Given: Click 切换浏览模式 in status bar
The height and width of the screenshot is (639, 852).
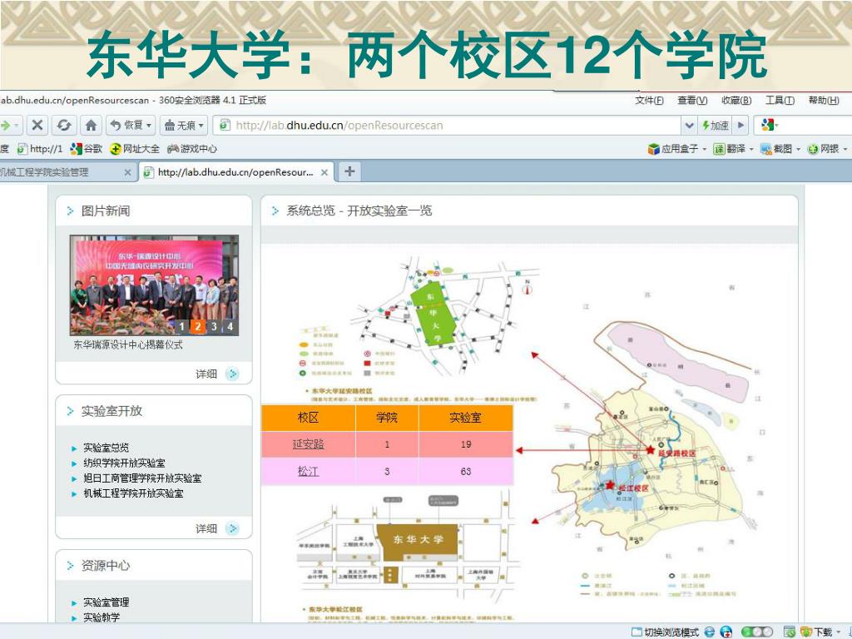Looking at the screenshot, I should click(x=665, y=632).
